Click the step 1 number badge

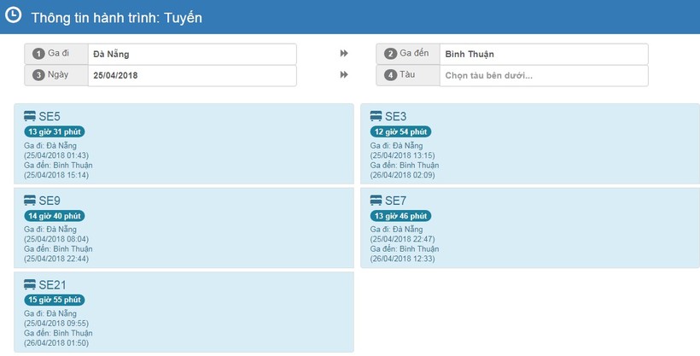[38, 54]
